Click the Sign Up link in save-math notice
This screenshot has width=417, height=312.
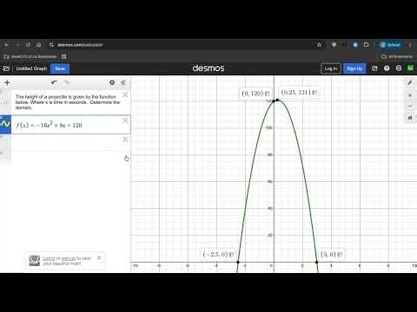click(x=69, y=258)
